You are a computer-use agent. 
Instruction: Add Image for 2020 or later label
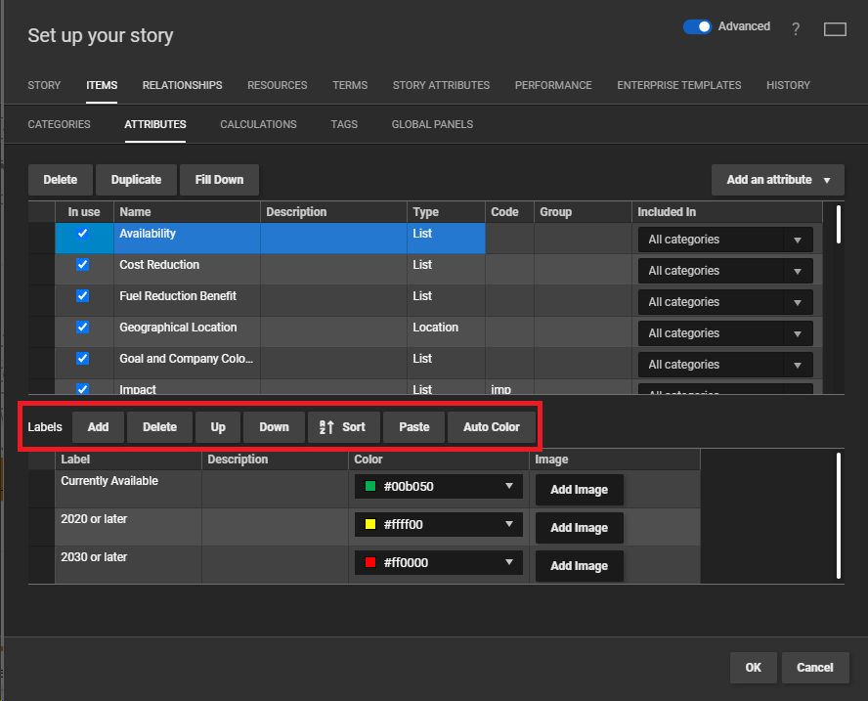[579, 528]
